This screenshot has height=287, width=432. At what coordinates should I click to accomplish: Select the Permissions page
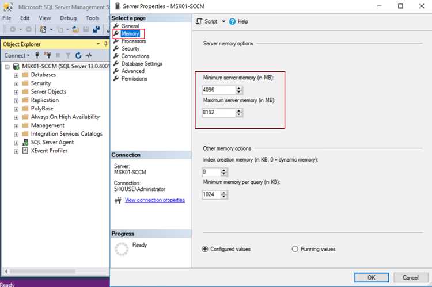click(x=134, y=78)
